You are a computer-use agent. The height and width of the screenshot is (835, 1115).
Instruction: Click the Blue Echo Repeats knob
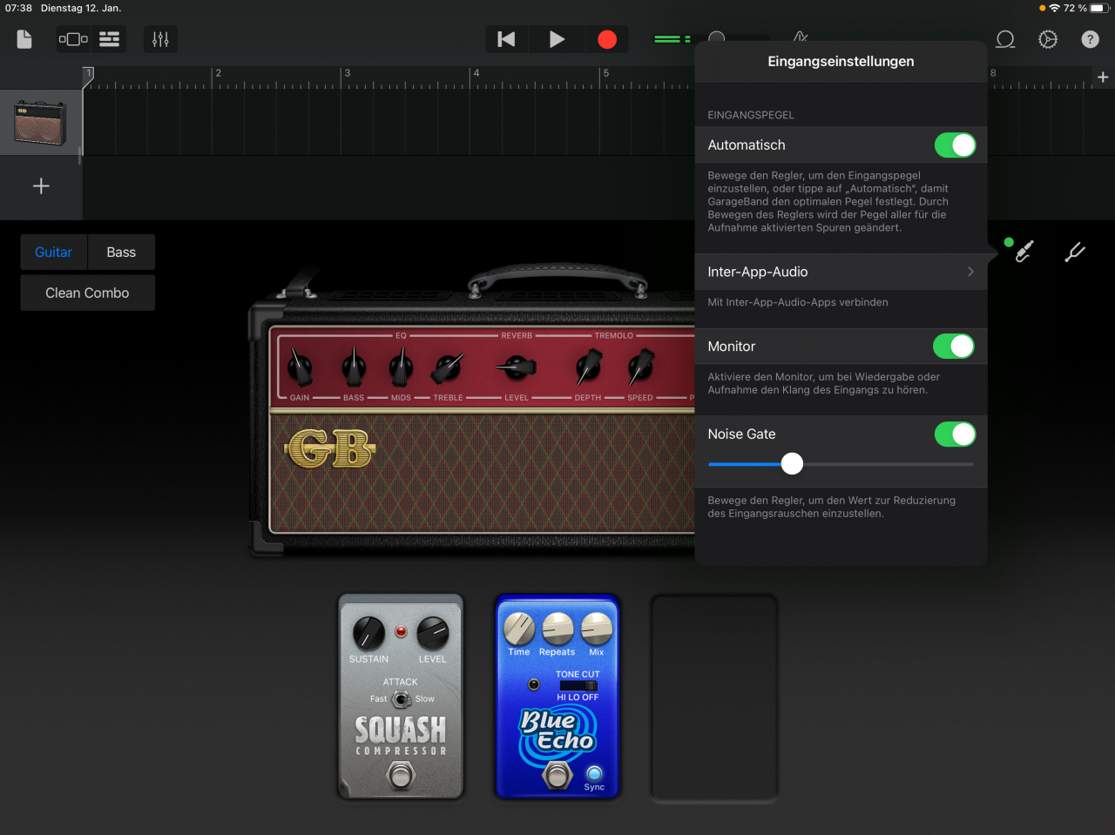557,629
